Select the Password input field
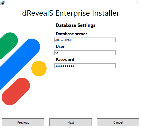Viewport: 141px width, 128px height. tap(85, 66)
